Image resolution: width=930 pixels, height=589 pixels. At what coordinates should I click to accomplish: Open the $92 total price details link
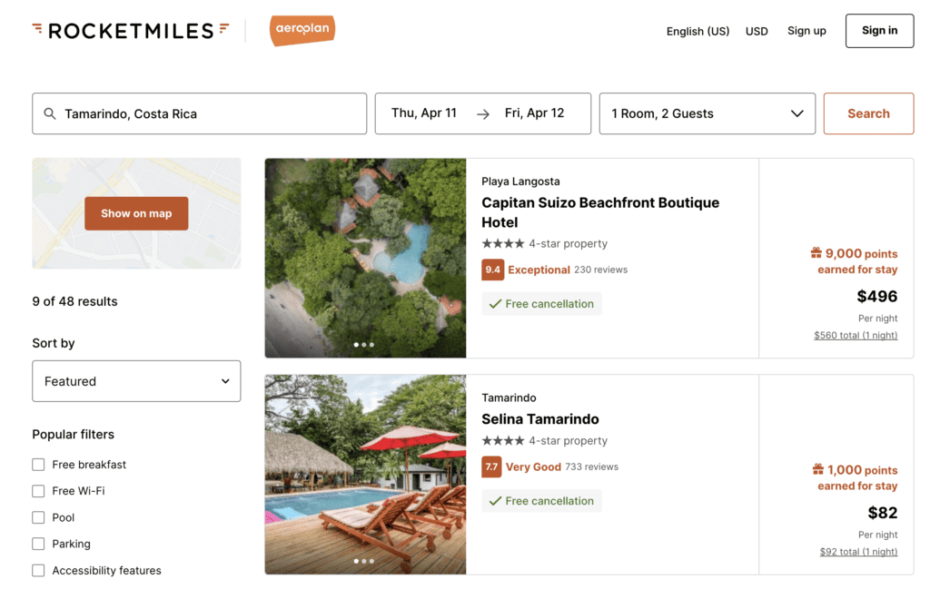[858, 551]
